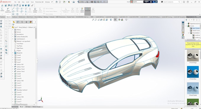
Task: Open the ConfigurationManager tab icon
Action: (x=22, y=22)
